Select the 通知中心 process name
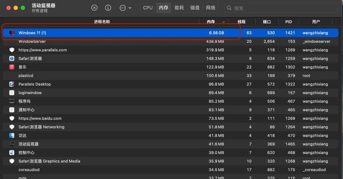 (26, 110)
